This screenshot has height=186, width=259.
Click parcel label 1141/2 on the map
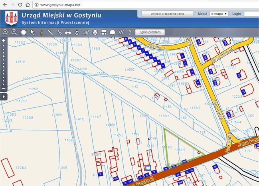click(79, 119)
